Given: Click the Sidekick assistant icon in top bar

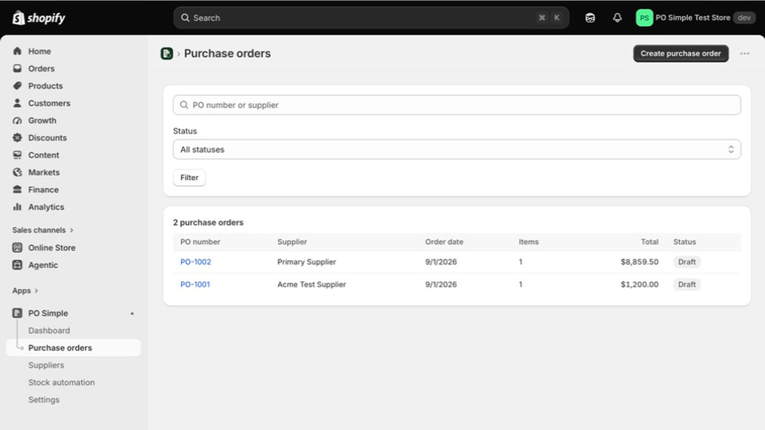Looking at the screenshot, I should (590, 18).
